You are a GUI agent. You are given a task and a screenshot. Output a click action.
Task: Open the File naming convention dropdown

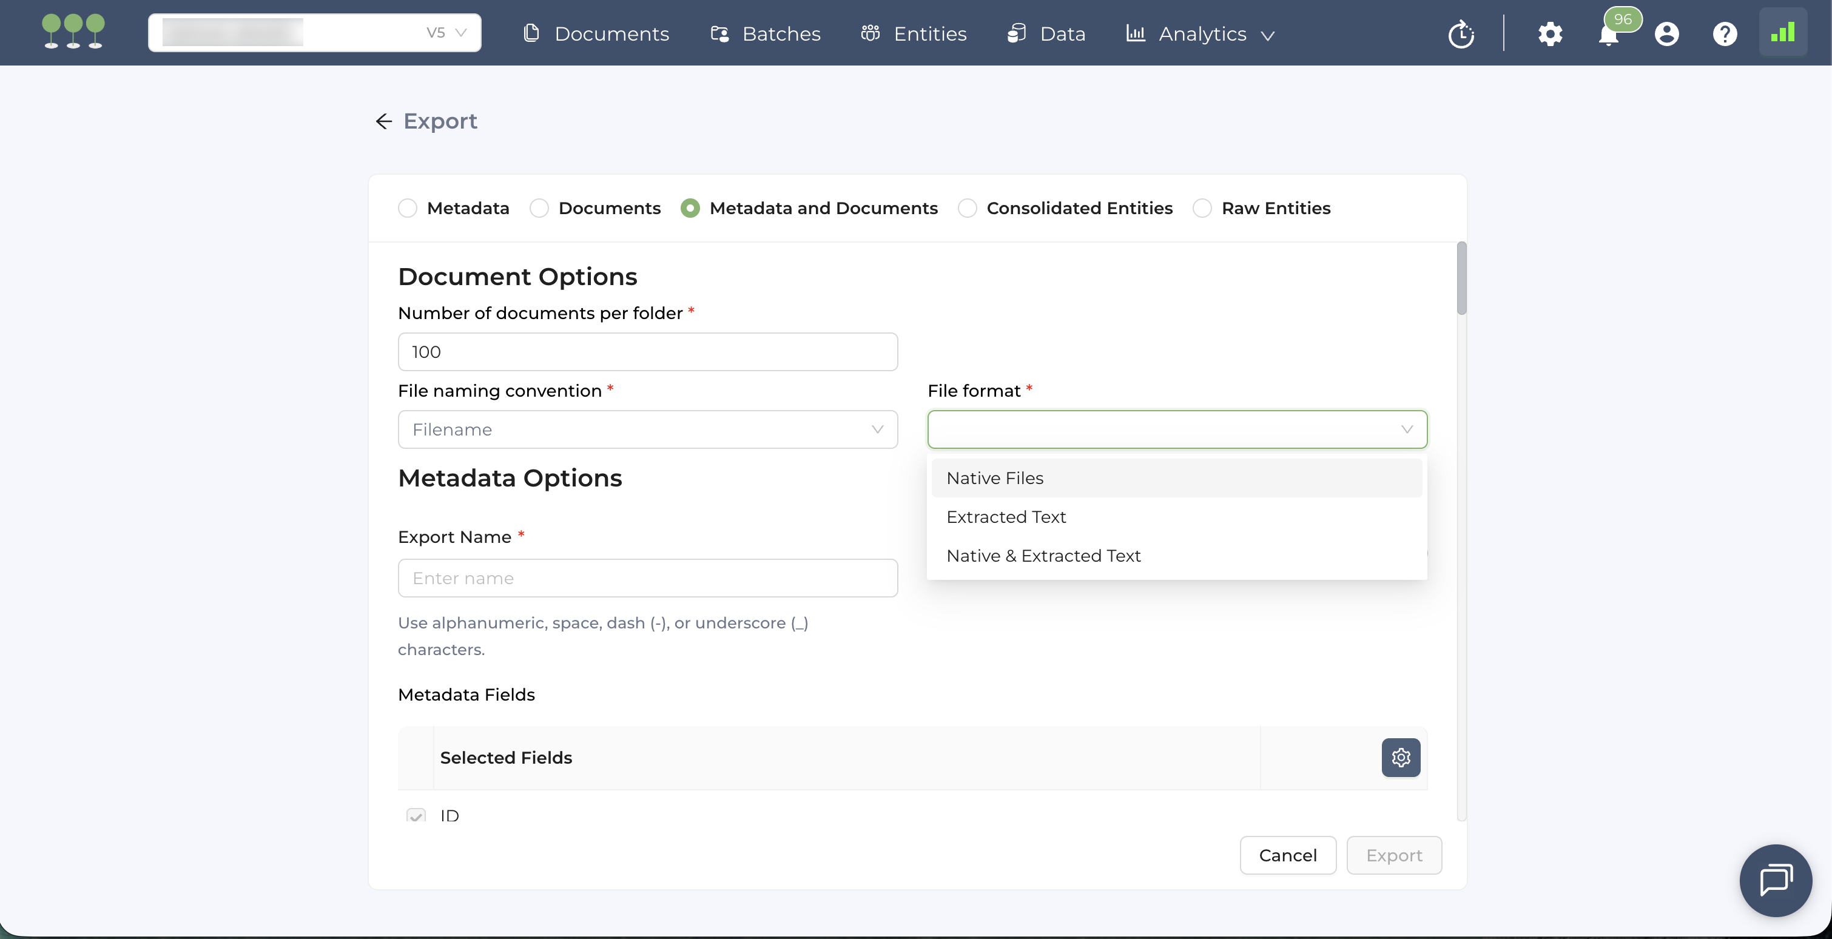point(647,429)
